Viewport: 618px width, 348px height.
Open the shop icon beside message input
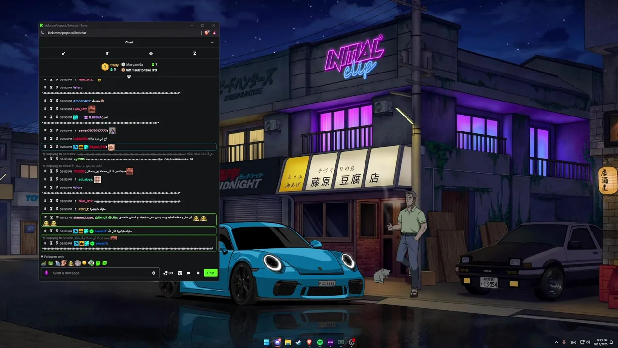(180, 273)
